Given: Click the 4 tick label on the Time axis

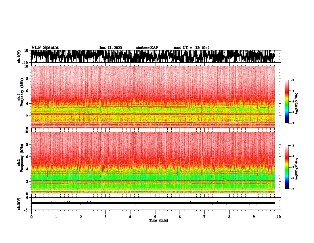Looking at the screenshot, I should (x=130, y=217).
